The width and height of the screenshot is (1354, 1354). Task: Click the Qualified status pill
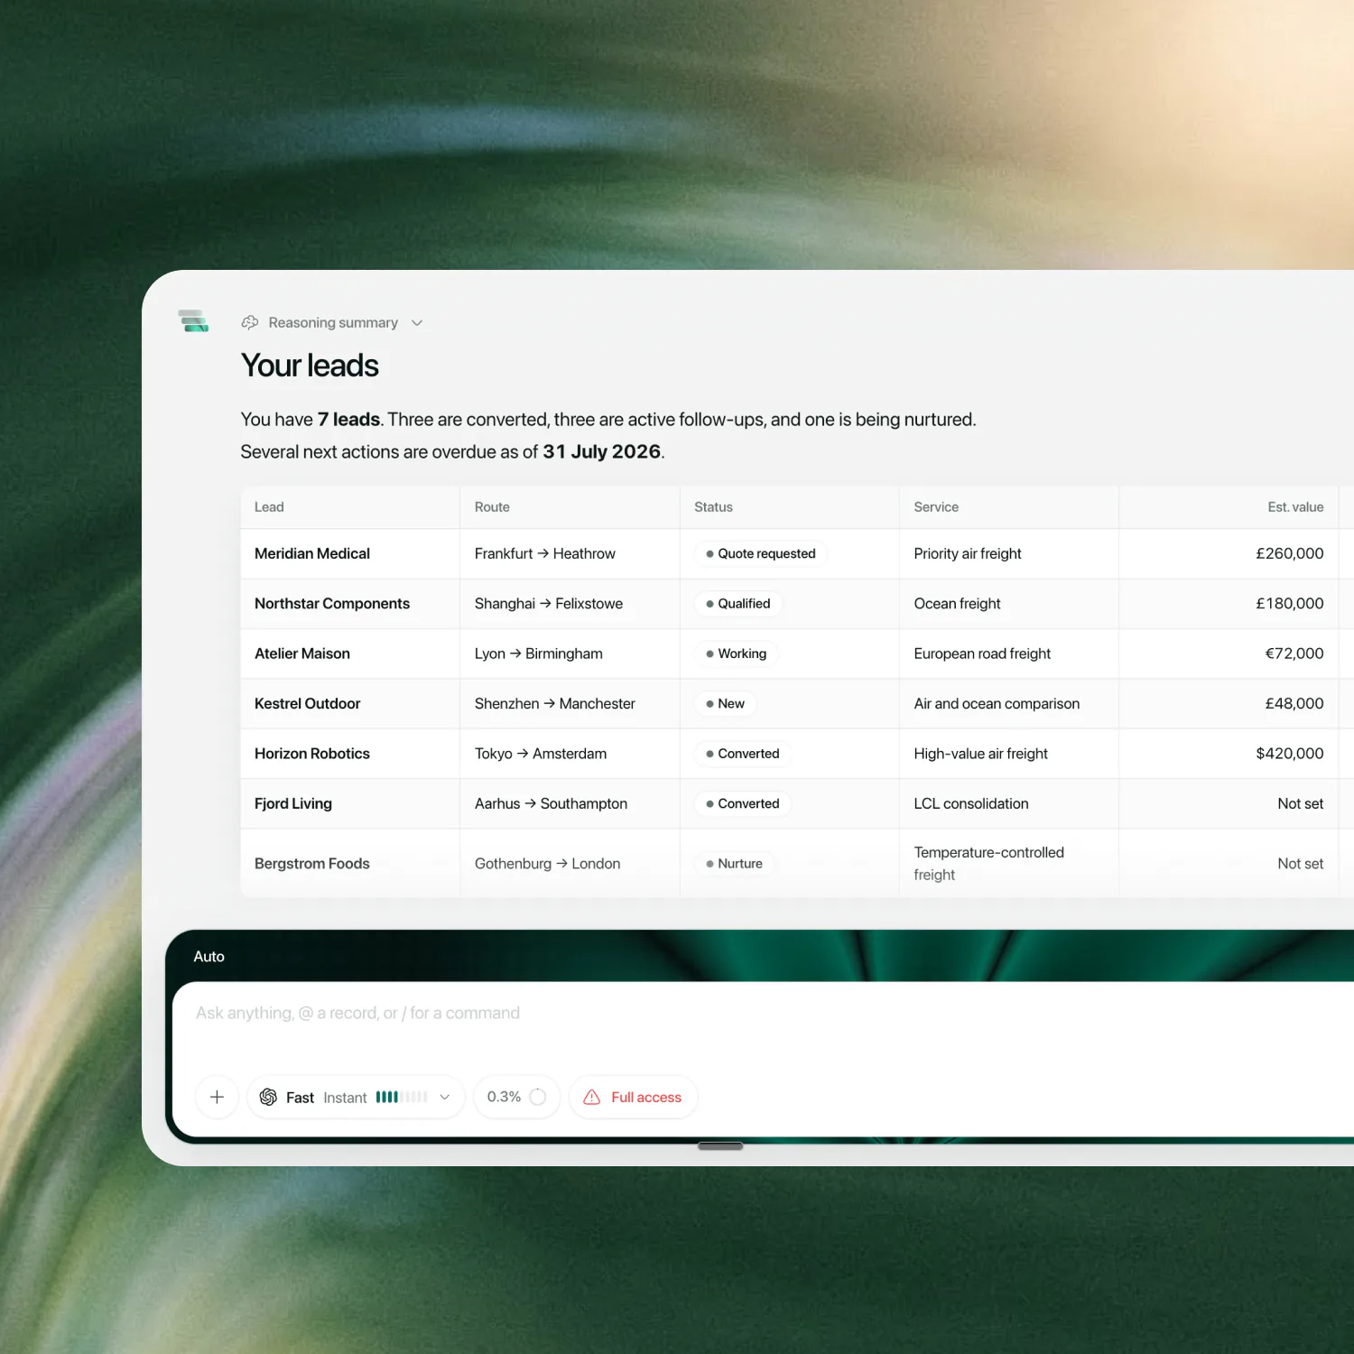pos(738,604)
